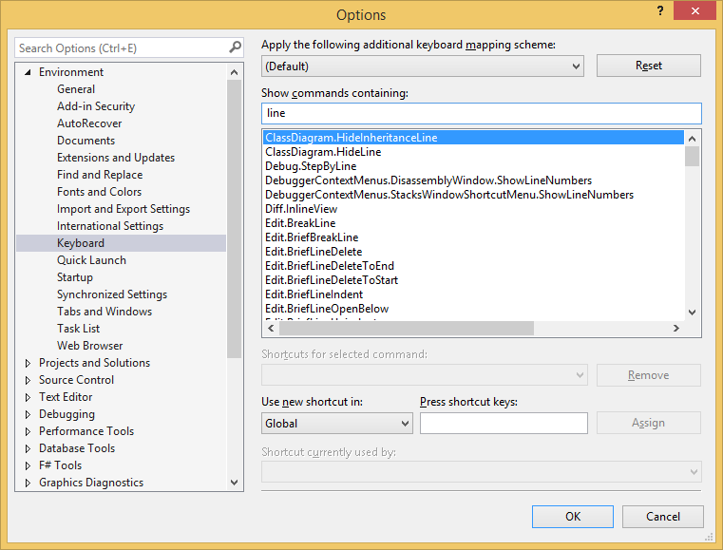Select Add-in Security in the tree
Screen dimensions: 723x550
pyautogui.click(x=95, y=106)
